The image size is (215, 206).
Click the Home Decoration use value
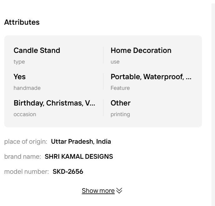(141, 50)
